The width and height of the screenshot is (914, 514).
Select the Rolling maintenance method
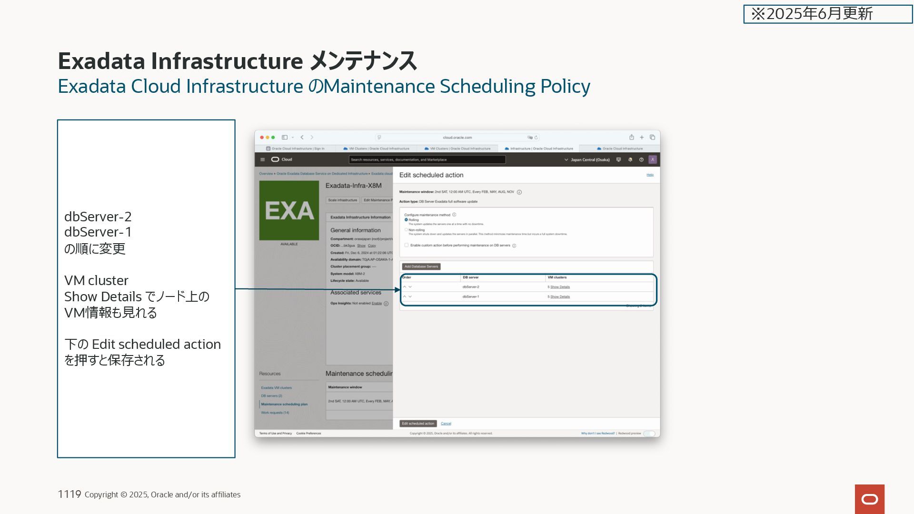point(406,220)
